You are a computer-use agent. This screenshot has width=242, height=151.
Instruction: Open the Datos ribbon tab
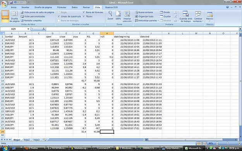pyautogui.click(x=75, y=7)
